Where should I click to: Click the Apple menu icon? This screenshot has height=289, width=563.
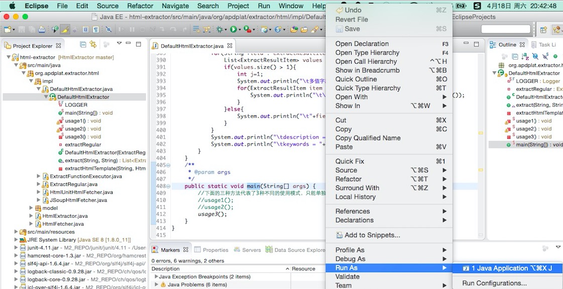click(x=12, y=6)
